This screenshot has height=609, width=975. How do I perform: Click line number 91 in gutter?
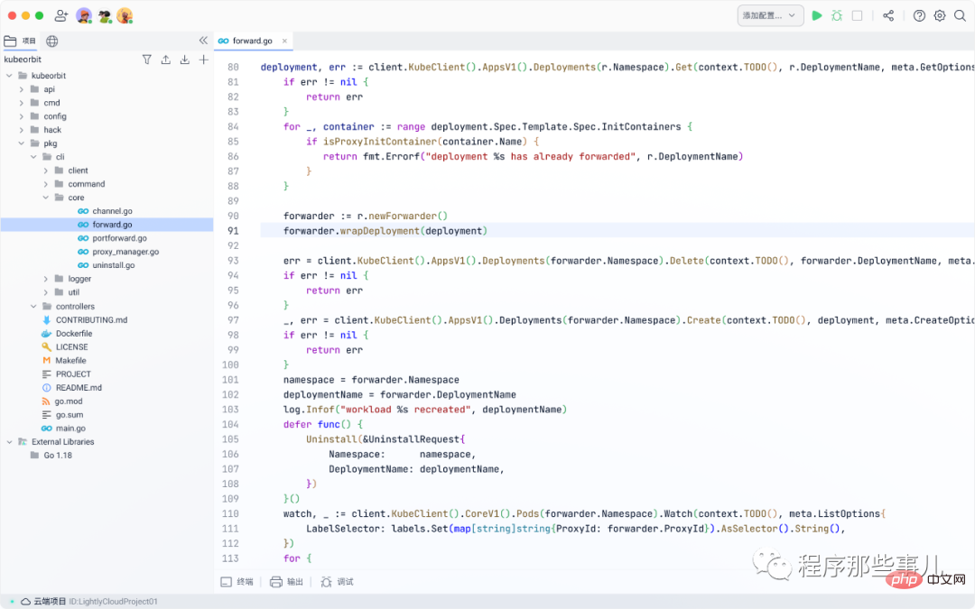[233, 231]
